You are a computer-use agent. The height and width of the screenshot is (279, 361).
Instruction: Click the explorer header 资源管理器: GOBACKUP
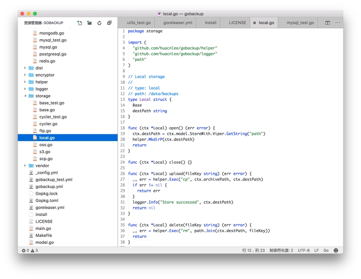(43, 23)
